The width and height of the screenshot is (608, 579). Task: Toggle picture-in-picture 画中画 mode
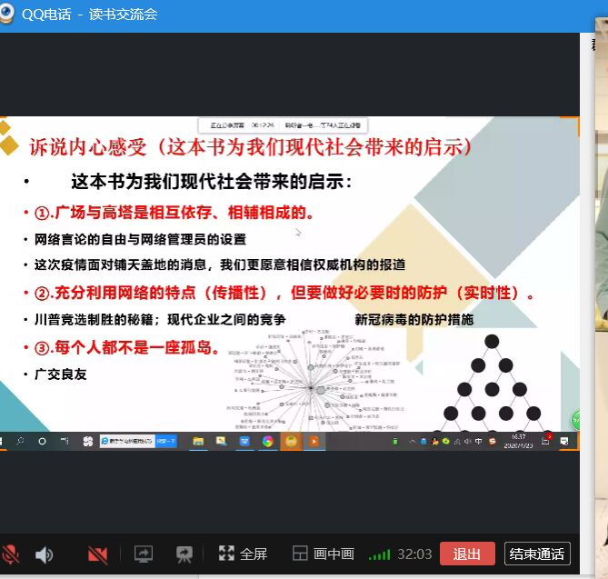tap(323, 554)
